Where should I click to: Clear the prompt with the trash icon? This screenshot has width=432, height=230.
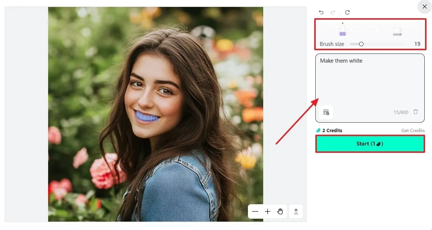tap(416, 112)
